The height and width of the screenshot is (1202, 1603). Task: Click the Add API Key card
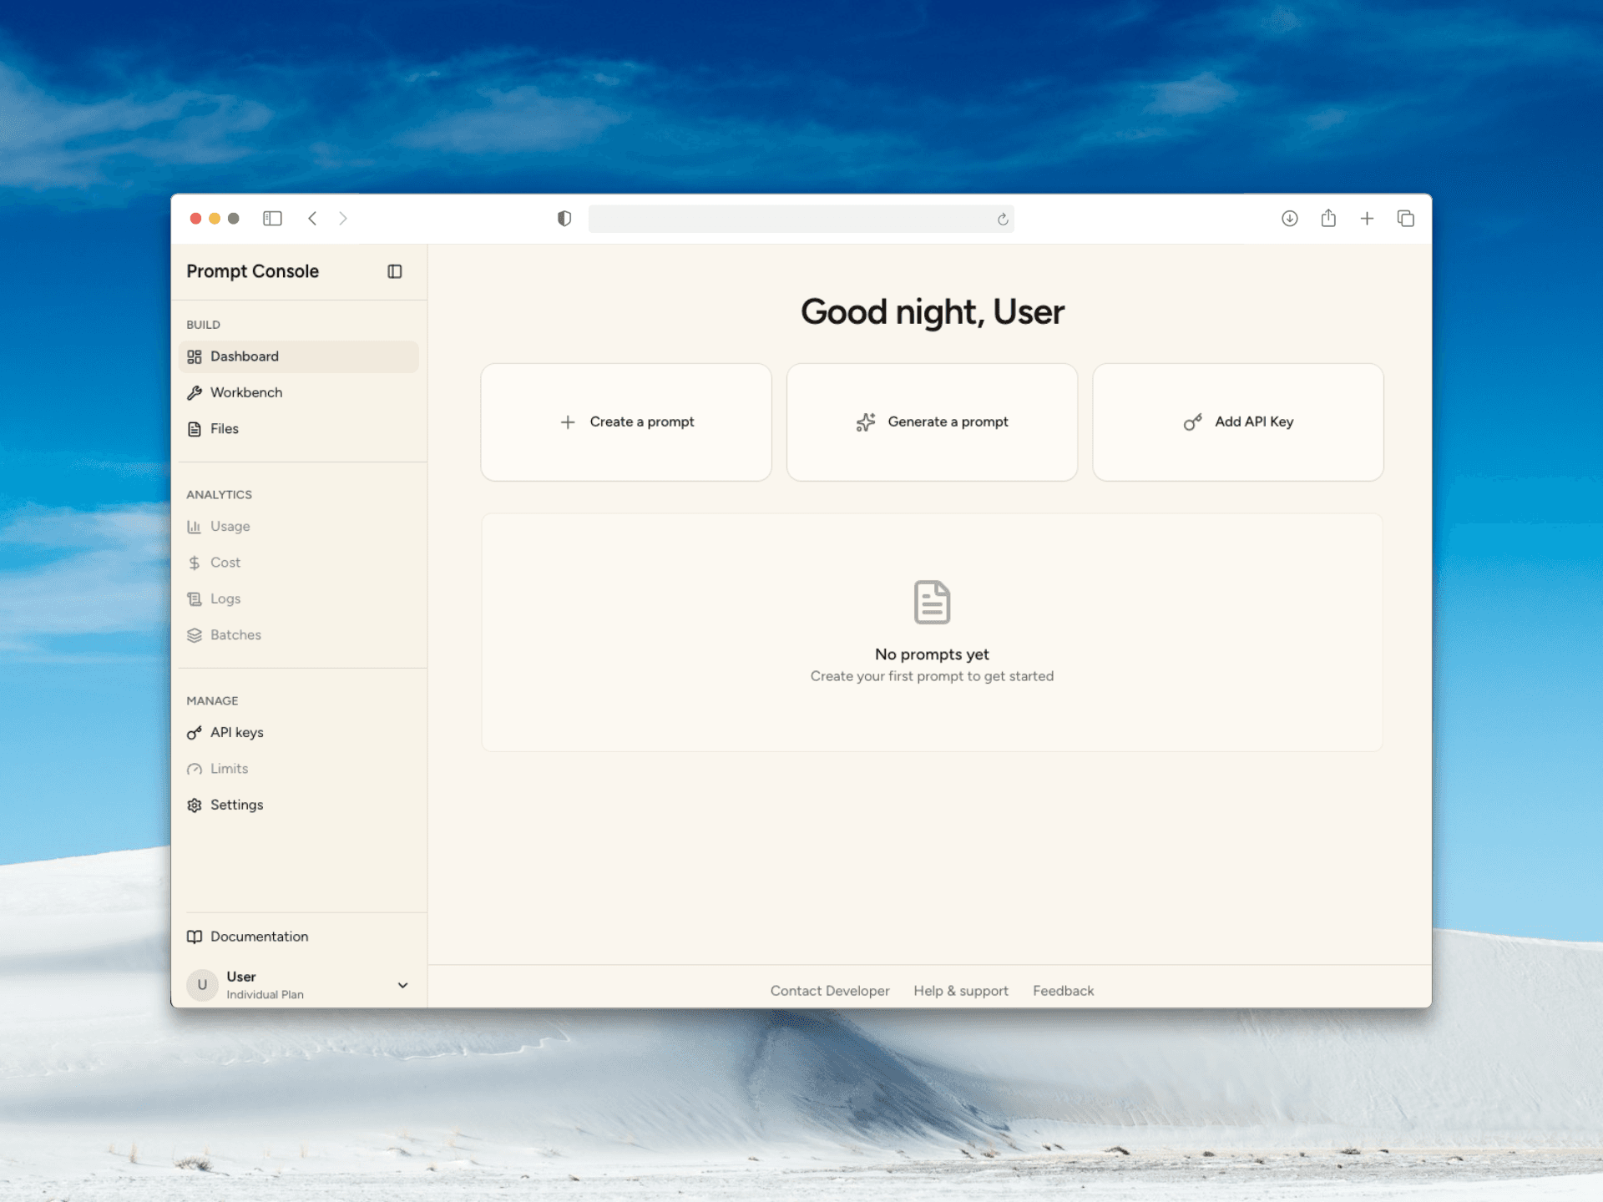click(1237, 422)
